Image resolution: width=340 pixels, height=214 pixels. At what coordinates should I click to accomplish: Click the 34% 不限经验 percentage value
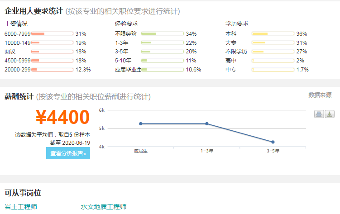(x=191, y=34)
